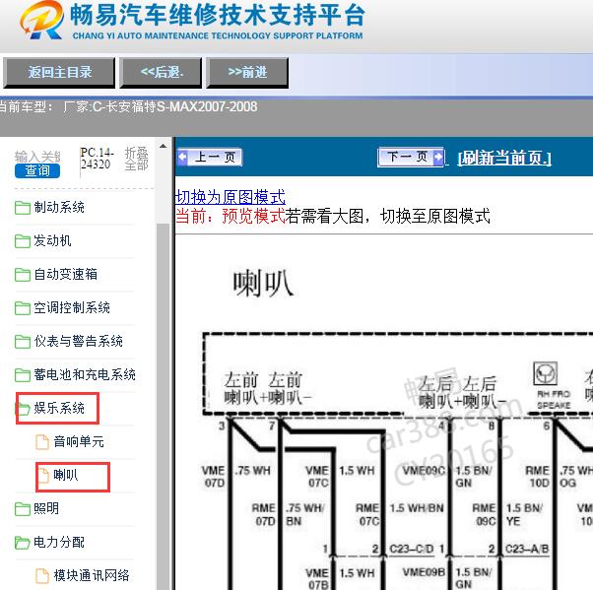Open the 蓄电池和充电系统 folder icon
The height and width of the screenshot is (590, 593).
pos(23,375)
